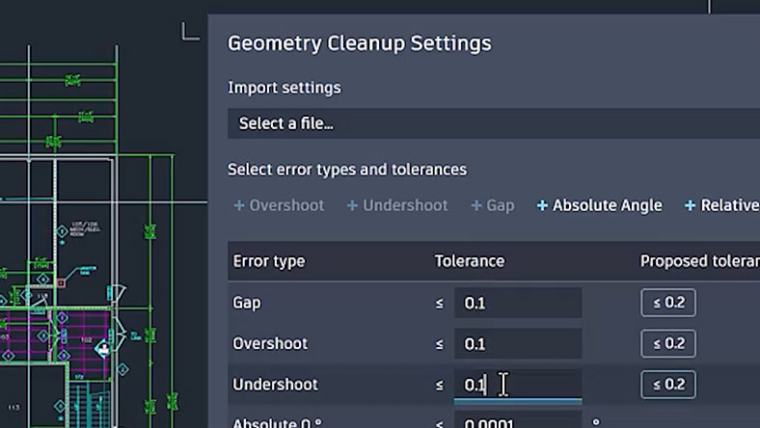Click the Import settings label
Image resolution: width=760 pixels, height=428 pixels.
(x=285, y=88)
